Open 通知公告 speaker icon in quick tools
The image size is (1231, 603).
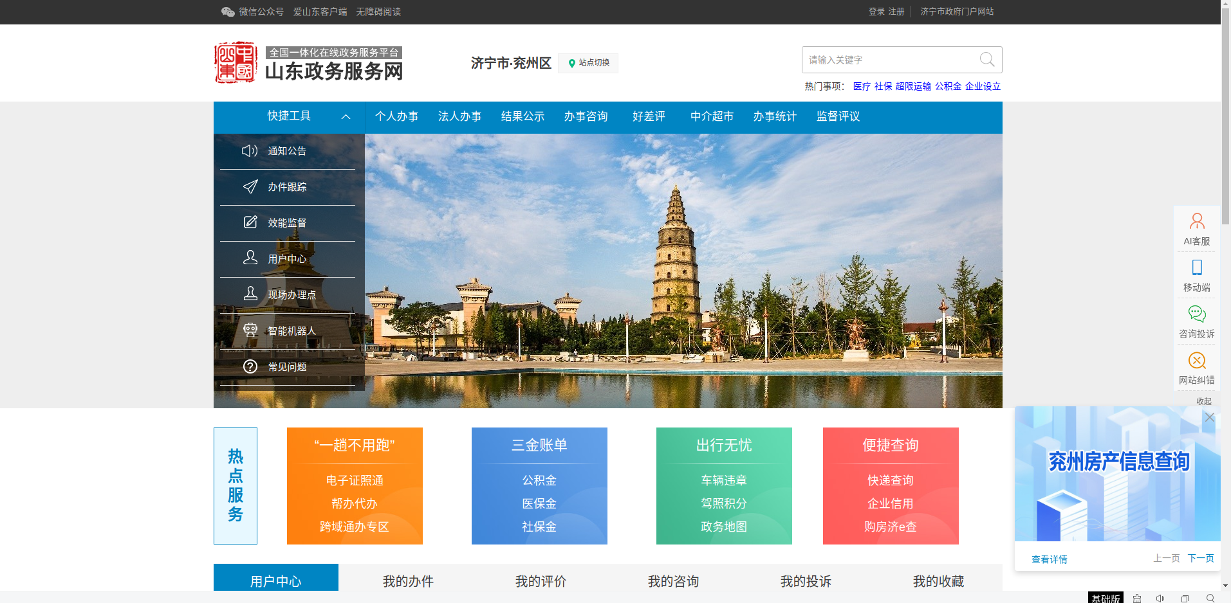[x=250, y=151]
